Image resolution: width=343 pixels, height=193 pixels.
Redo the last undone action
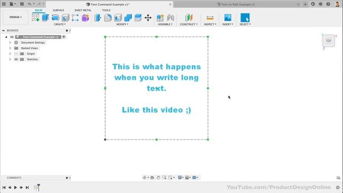tap(39, 4)
